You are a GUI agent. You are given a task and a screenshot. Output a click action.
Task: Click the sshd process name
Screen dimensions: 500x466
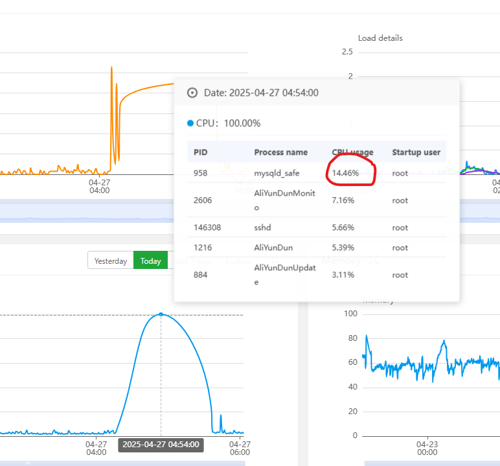(x=262, y=227)
